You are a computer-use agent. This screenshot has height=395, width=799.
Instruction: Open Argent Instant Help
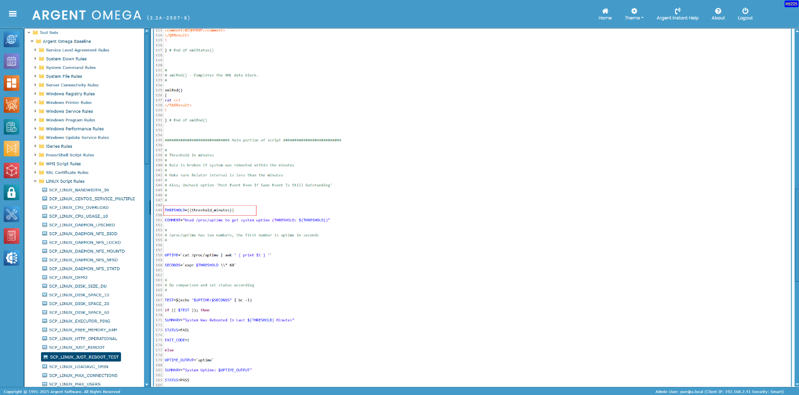tap(677, 14)
